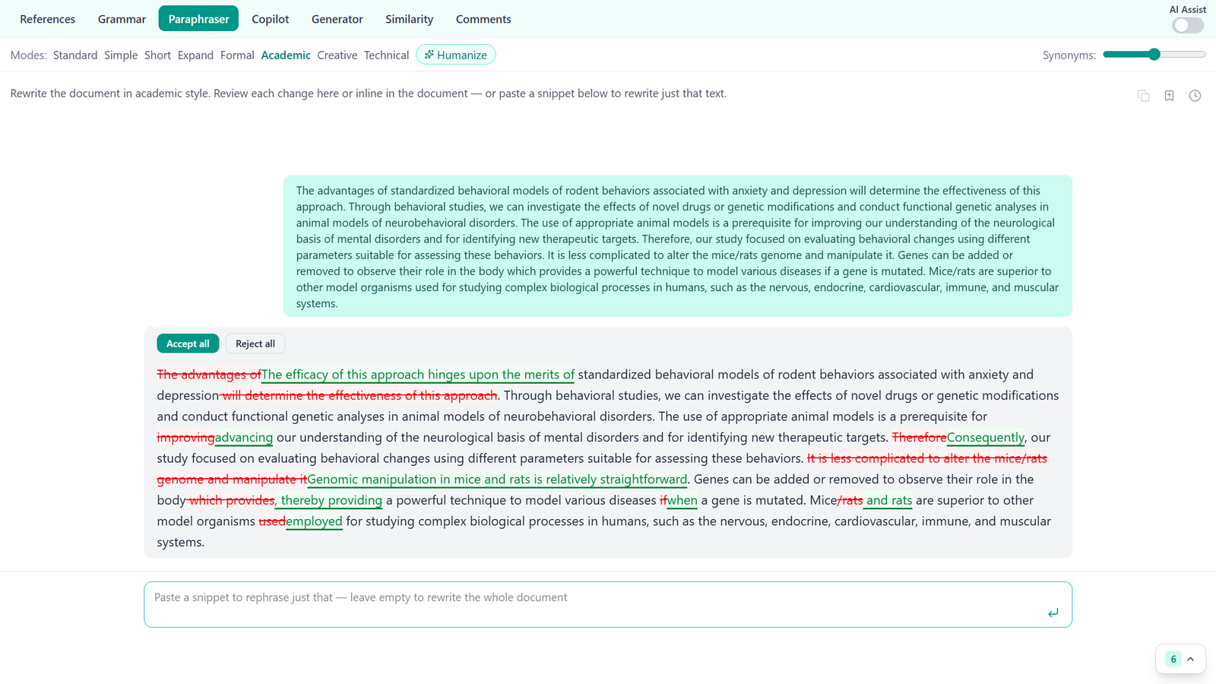Toggle the AI Assist switch
The image size is (1216, 684).
(1188, 25)
